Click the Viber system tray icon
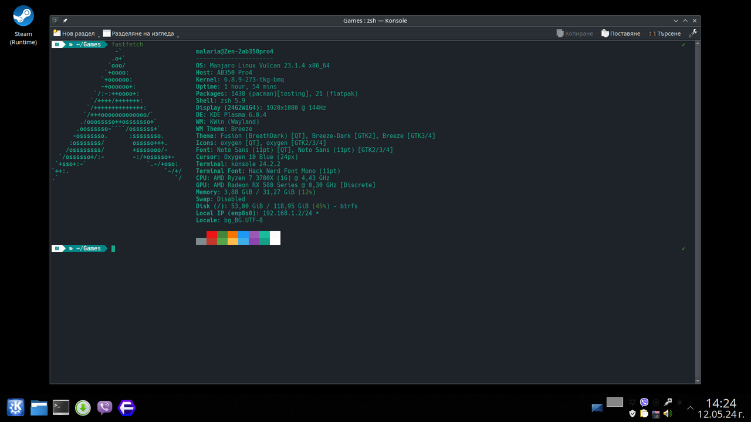This screenshot has width=751, height=422. [x=644, y=402]
